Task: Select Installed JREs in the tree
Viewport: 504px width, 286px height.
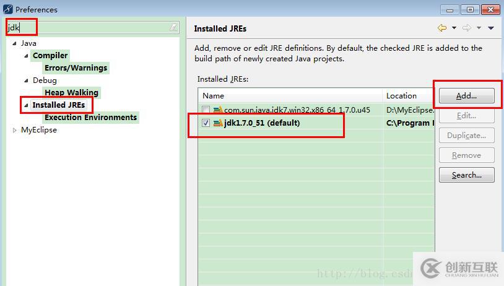Action: [59, 105]
